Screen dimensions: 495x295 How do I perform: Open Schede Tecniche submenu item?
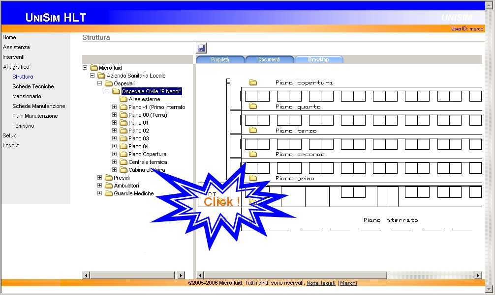point(33,86)
